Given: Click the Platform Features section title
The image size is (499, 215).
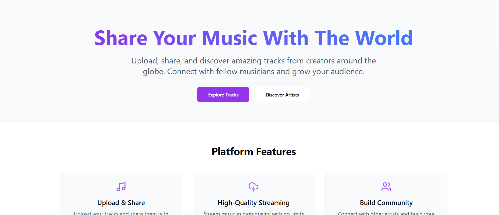Looking at the screenshot, I should pyautogui.click(x=254, y=152).
